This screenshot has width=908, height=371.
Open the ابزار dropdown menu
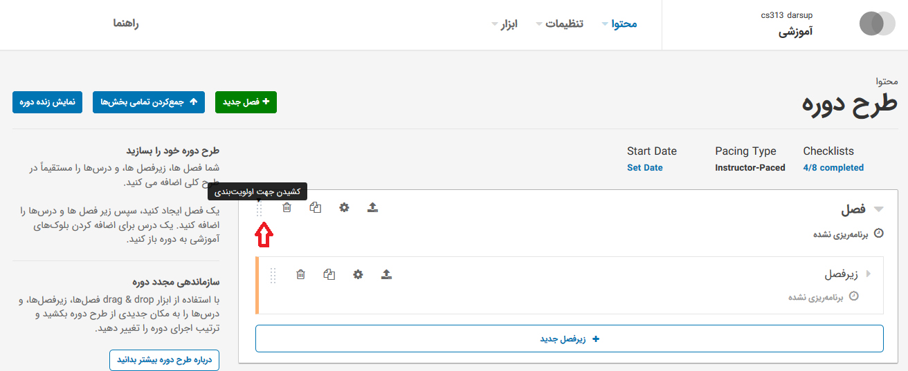tap(505, 23)
